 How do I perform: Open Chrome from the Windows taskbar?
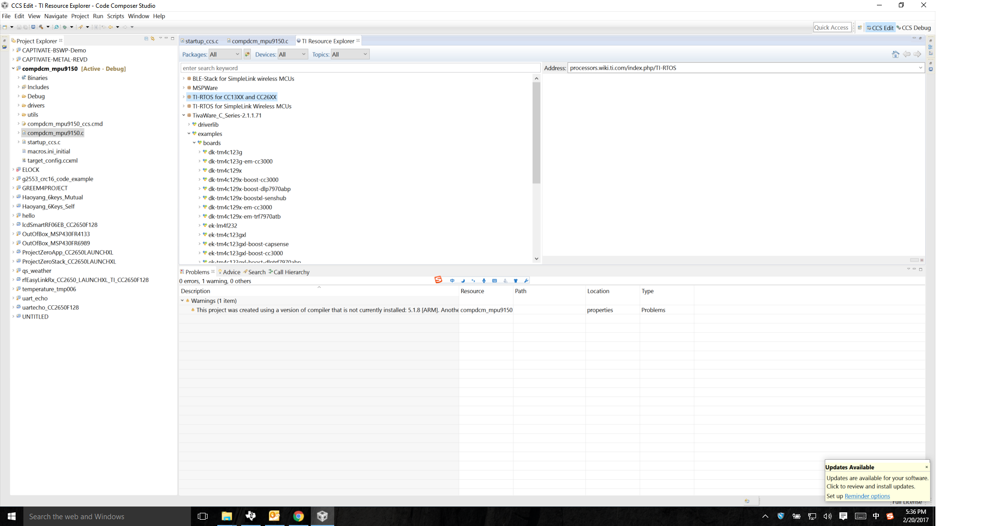[298, 516]
